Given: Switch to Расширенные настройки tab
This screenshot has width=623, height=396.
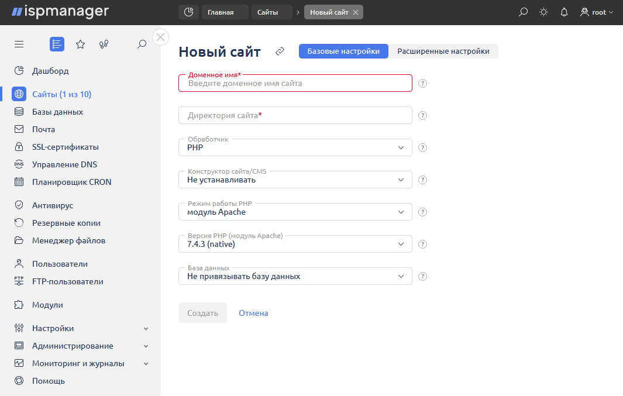Looking at the screenshot, I should (x=443, y=51).
